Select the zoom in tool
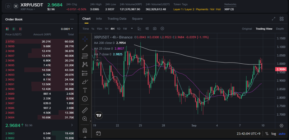Screen dimensions: 289x140 click(x=85, y=119)
